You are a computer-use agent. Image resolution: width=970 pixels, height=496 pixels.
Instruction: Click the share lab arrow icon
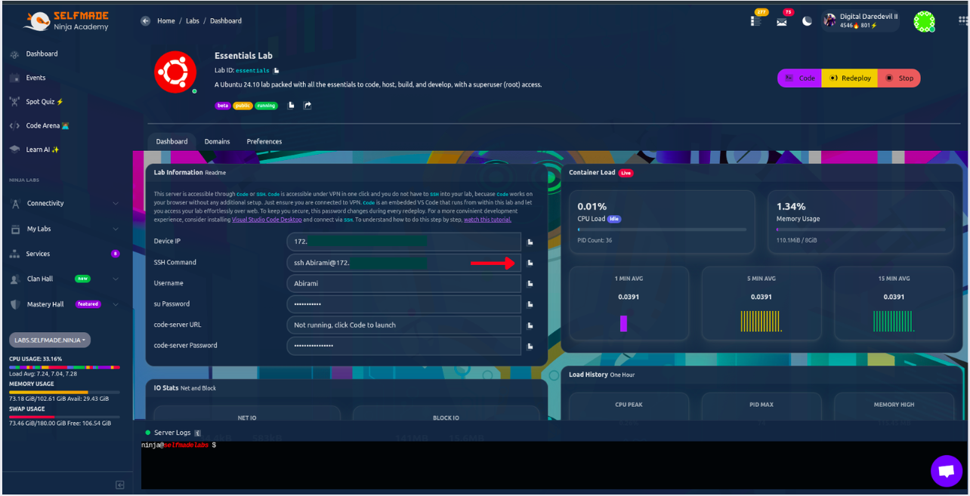coord(307,106)
